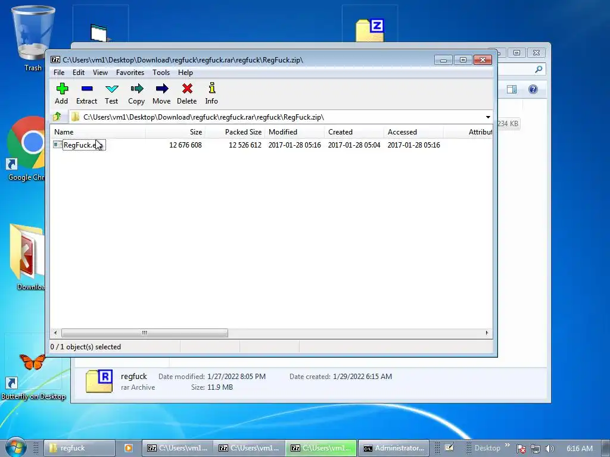Viewport: 610px width, 457px height.
Task: Click the 6:16 AM taskbar clock
Action: (x=580, y=449)
